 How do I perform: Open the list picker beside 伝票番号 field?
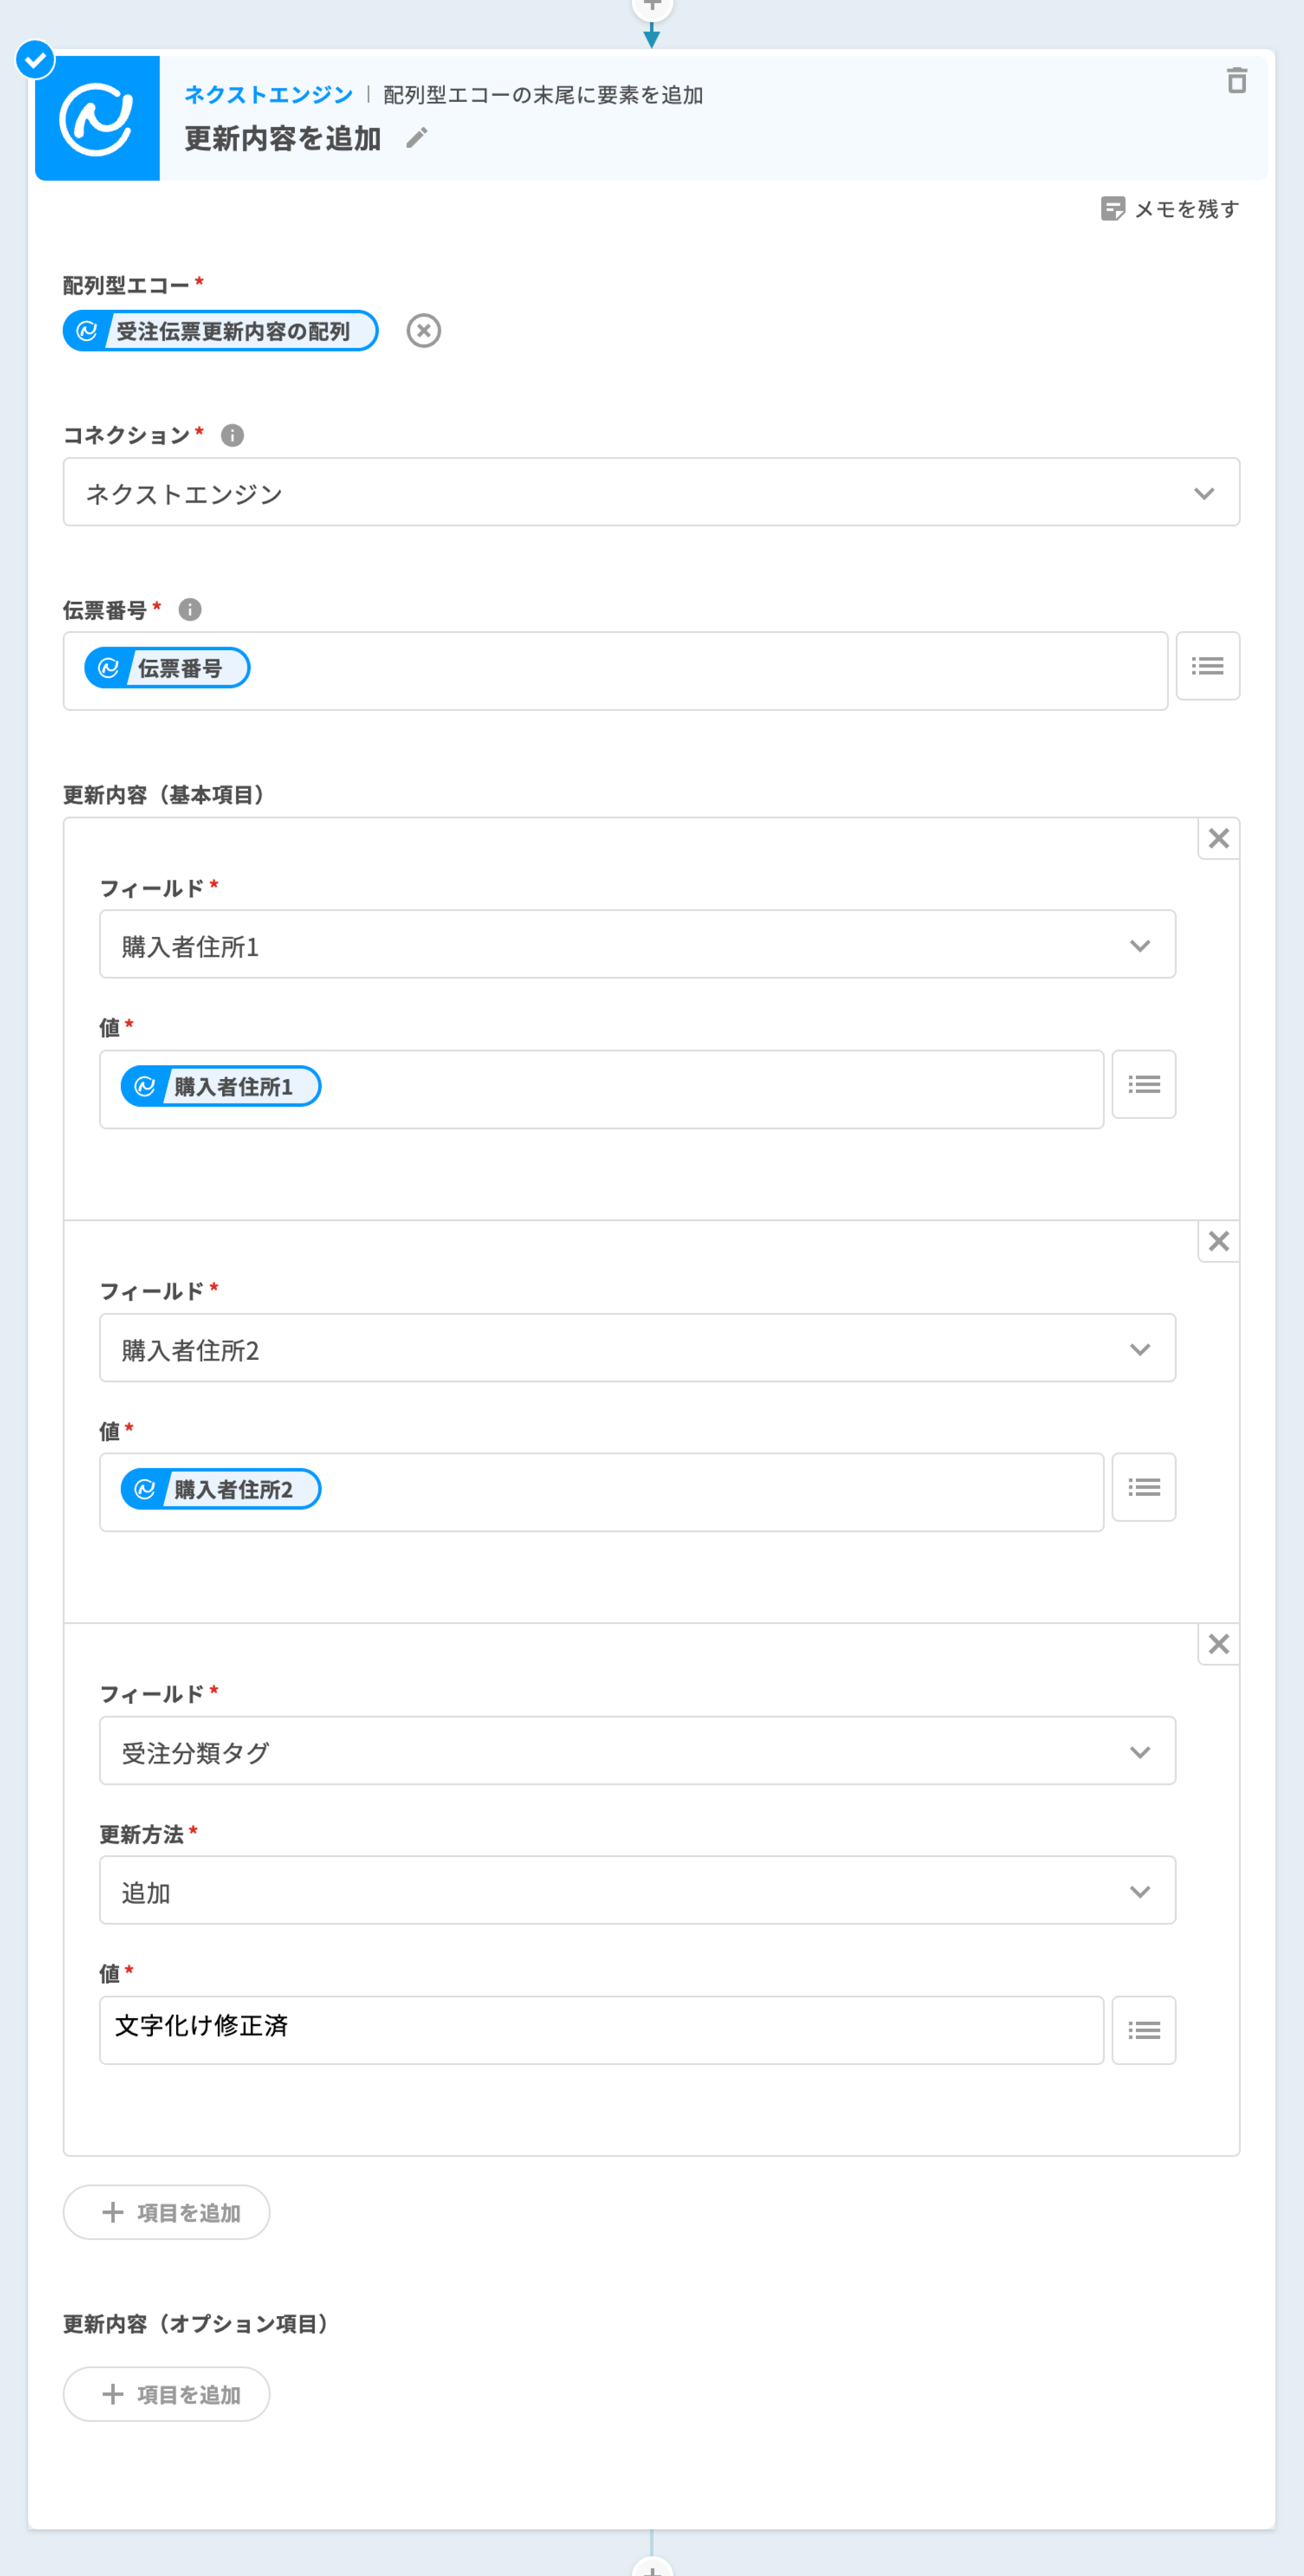pos(1207,666)
